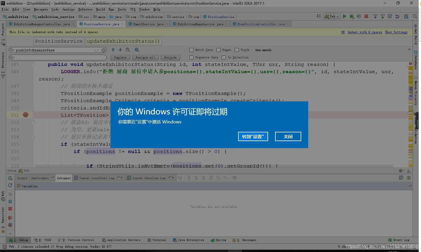Click the Evaluate Expression calculator icon
This screenshot has height=252, width=421.
tap(234, 178)
